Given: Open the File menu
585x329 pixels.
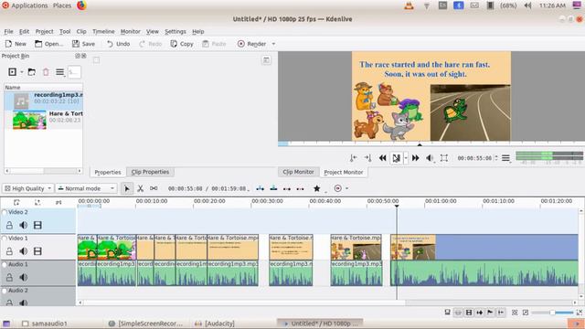Looking at the screenshot, I should (x=8, y=31).
